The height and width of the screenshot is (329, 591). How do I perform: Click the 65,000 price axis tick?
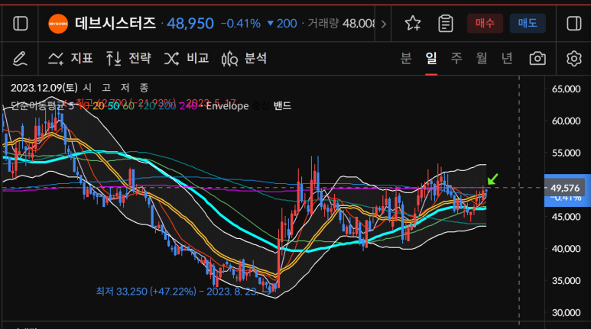pos(566,89)
